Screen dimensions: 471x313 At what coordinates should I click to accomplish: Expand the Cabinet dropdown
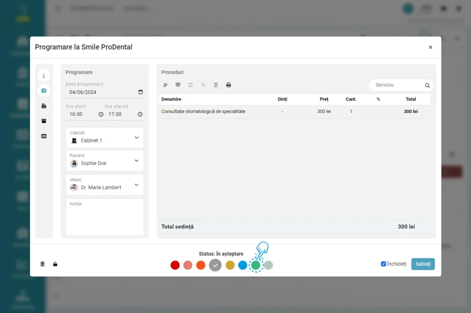pos(137,137)
